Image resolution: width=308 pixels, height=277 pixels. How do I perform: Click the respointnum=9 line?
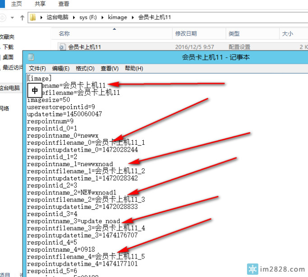50,121
